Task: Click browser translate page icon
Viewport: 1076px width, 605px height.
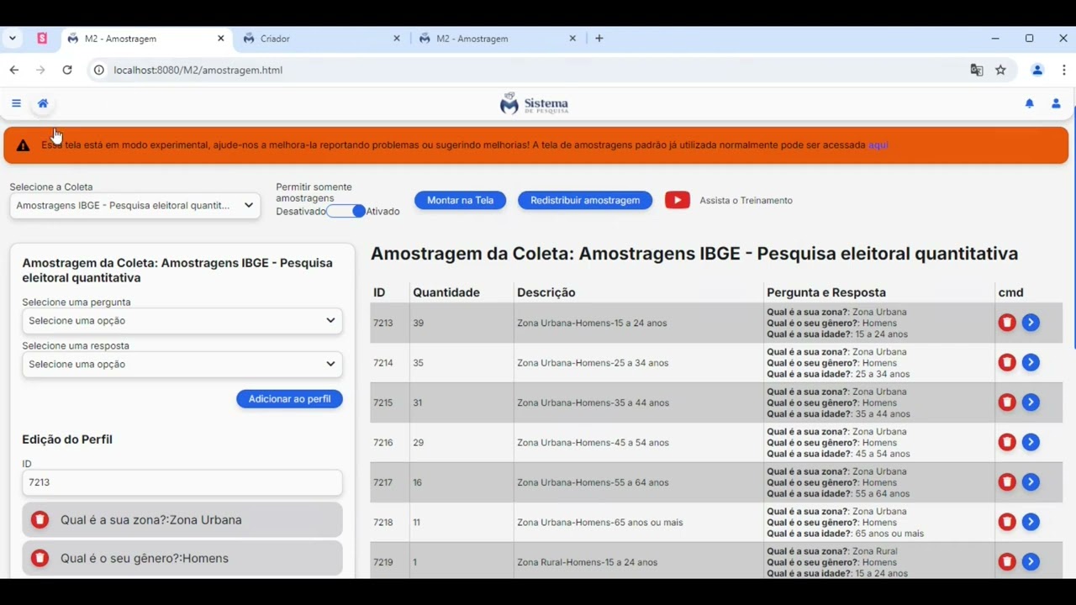Action: [977, 71]
